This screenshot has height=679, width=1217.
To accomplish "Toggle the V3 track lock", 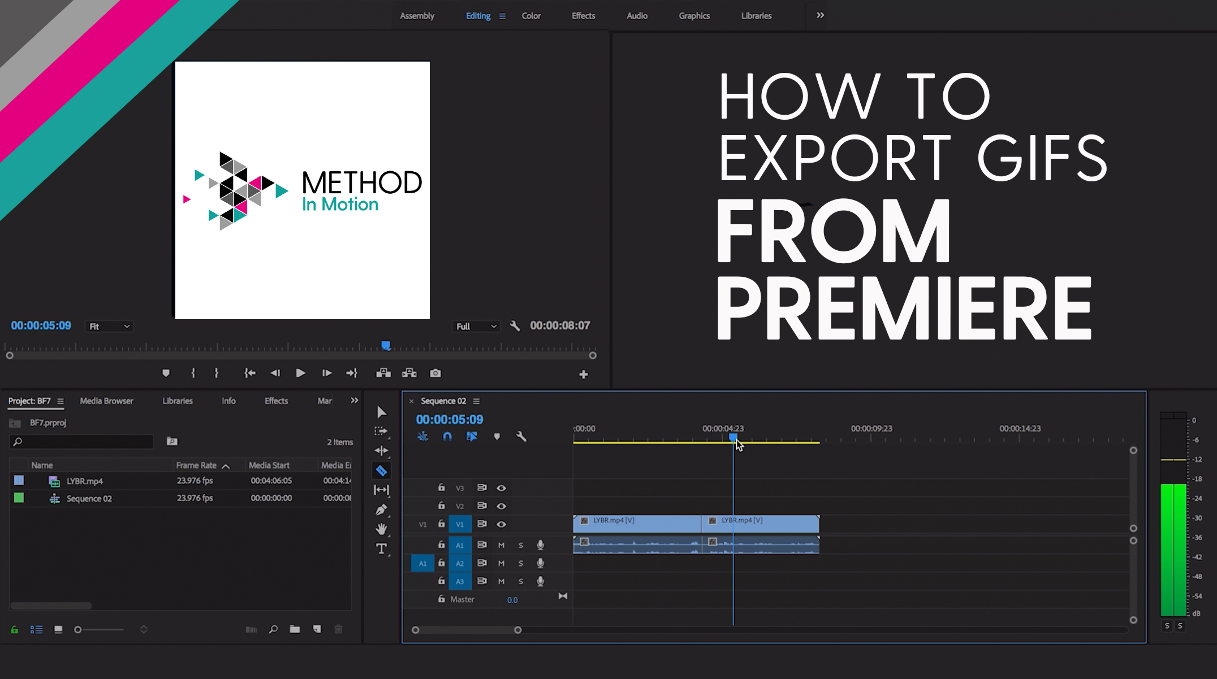I will 442,488.
